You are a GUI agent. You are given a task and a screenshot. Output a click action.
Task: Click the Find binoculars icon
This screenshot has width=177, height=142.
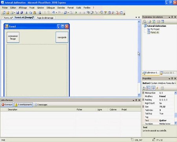click(39, 13)
